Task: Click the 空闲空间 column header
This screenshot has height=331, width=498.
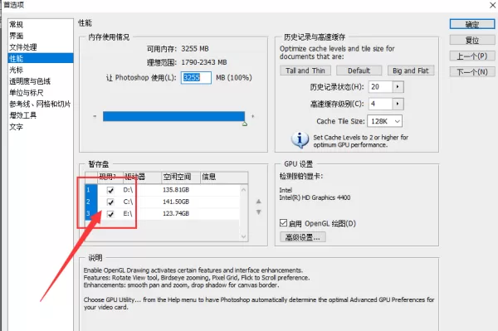Action: point(181,177)
